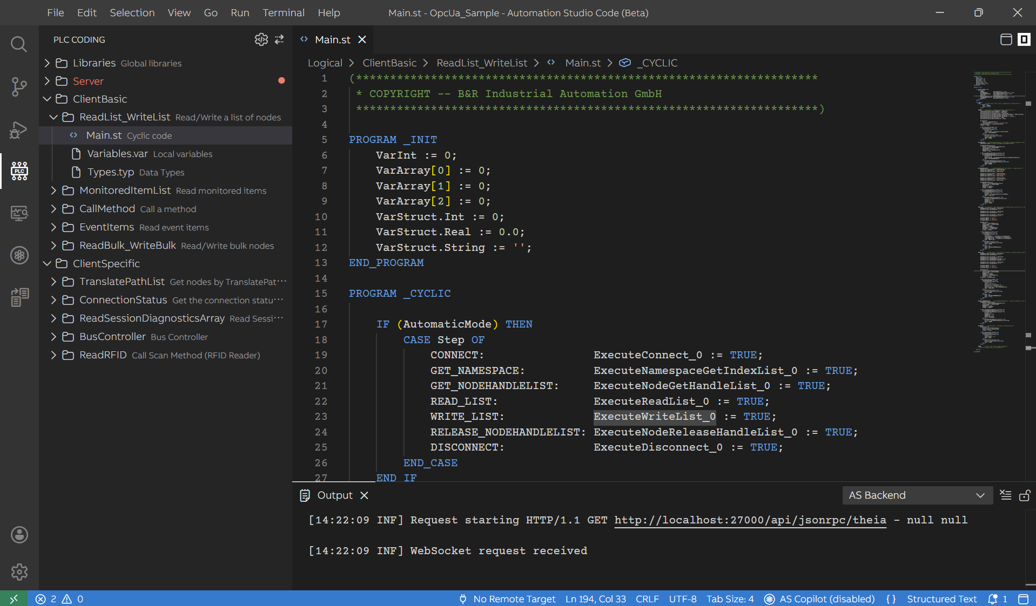Click the PLC Coding swap arrows icon
This screenshot has height=606, width=1036.
click(279, 39)
